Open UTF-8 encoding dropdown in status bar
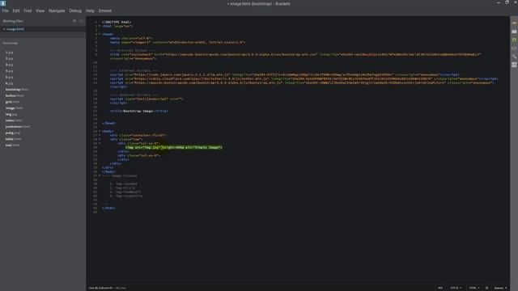 pos(456,288)
